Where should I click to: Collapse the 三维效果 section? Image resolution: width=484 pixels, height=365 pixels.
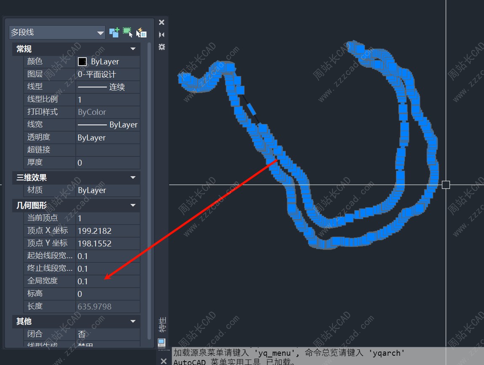(133, 178)
